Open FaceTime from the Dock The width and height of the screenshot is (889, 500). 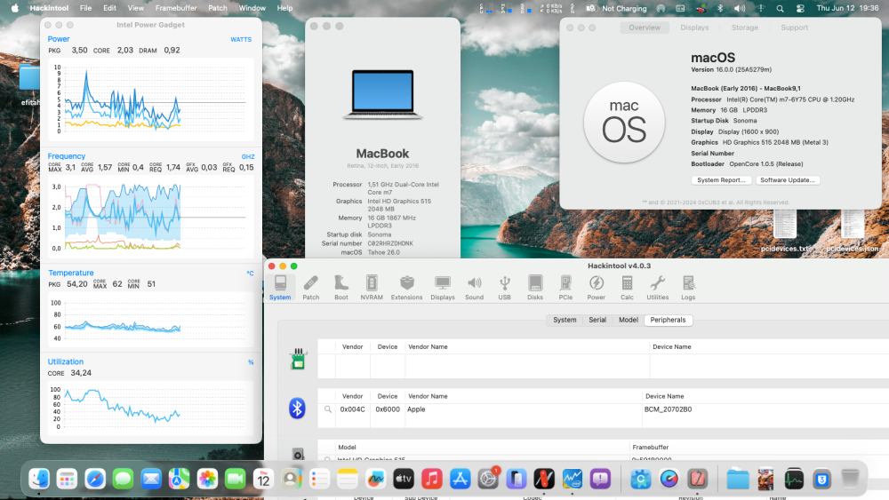tap(236, 479)
